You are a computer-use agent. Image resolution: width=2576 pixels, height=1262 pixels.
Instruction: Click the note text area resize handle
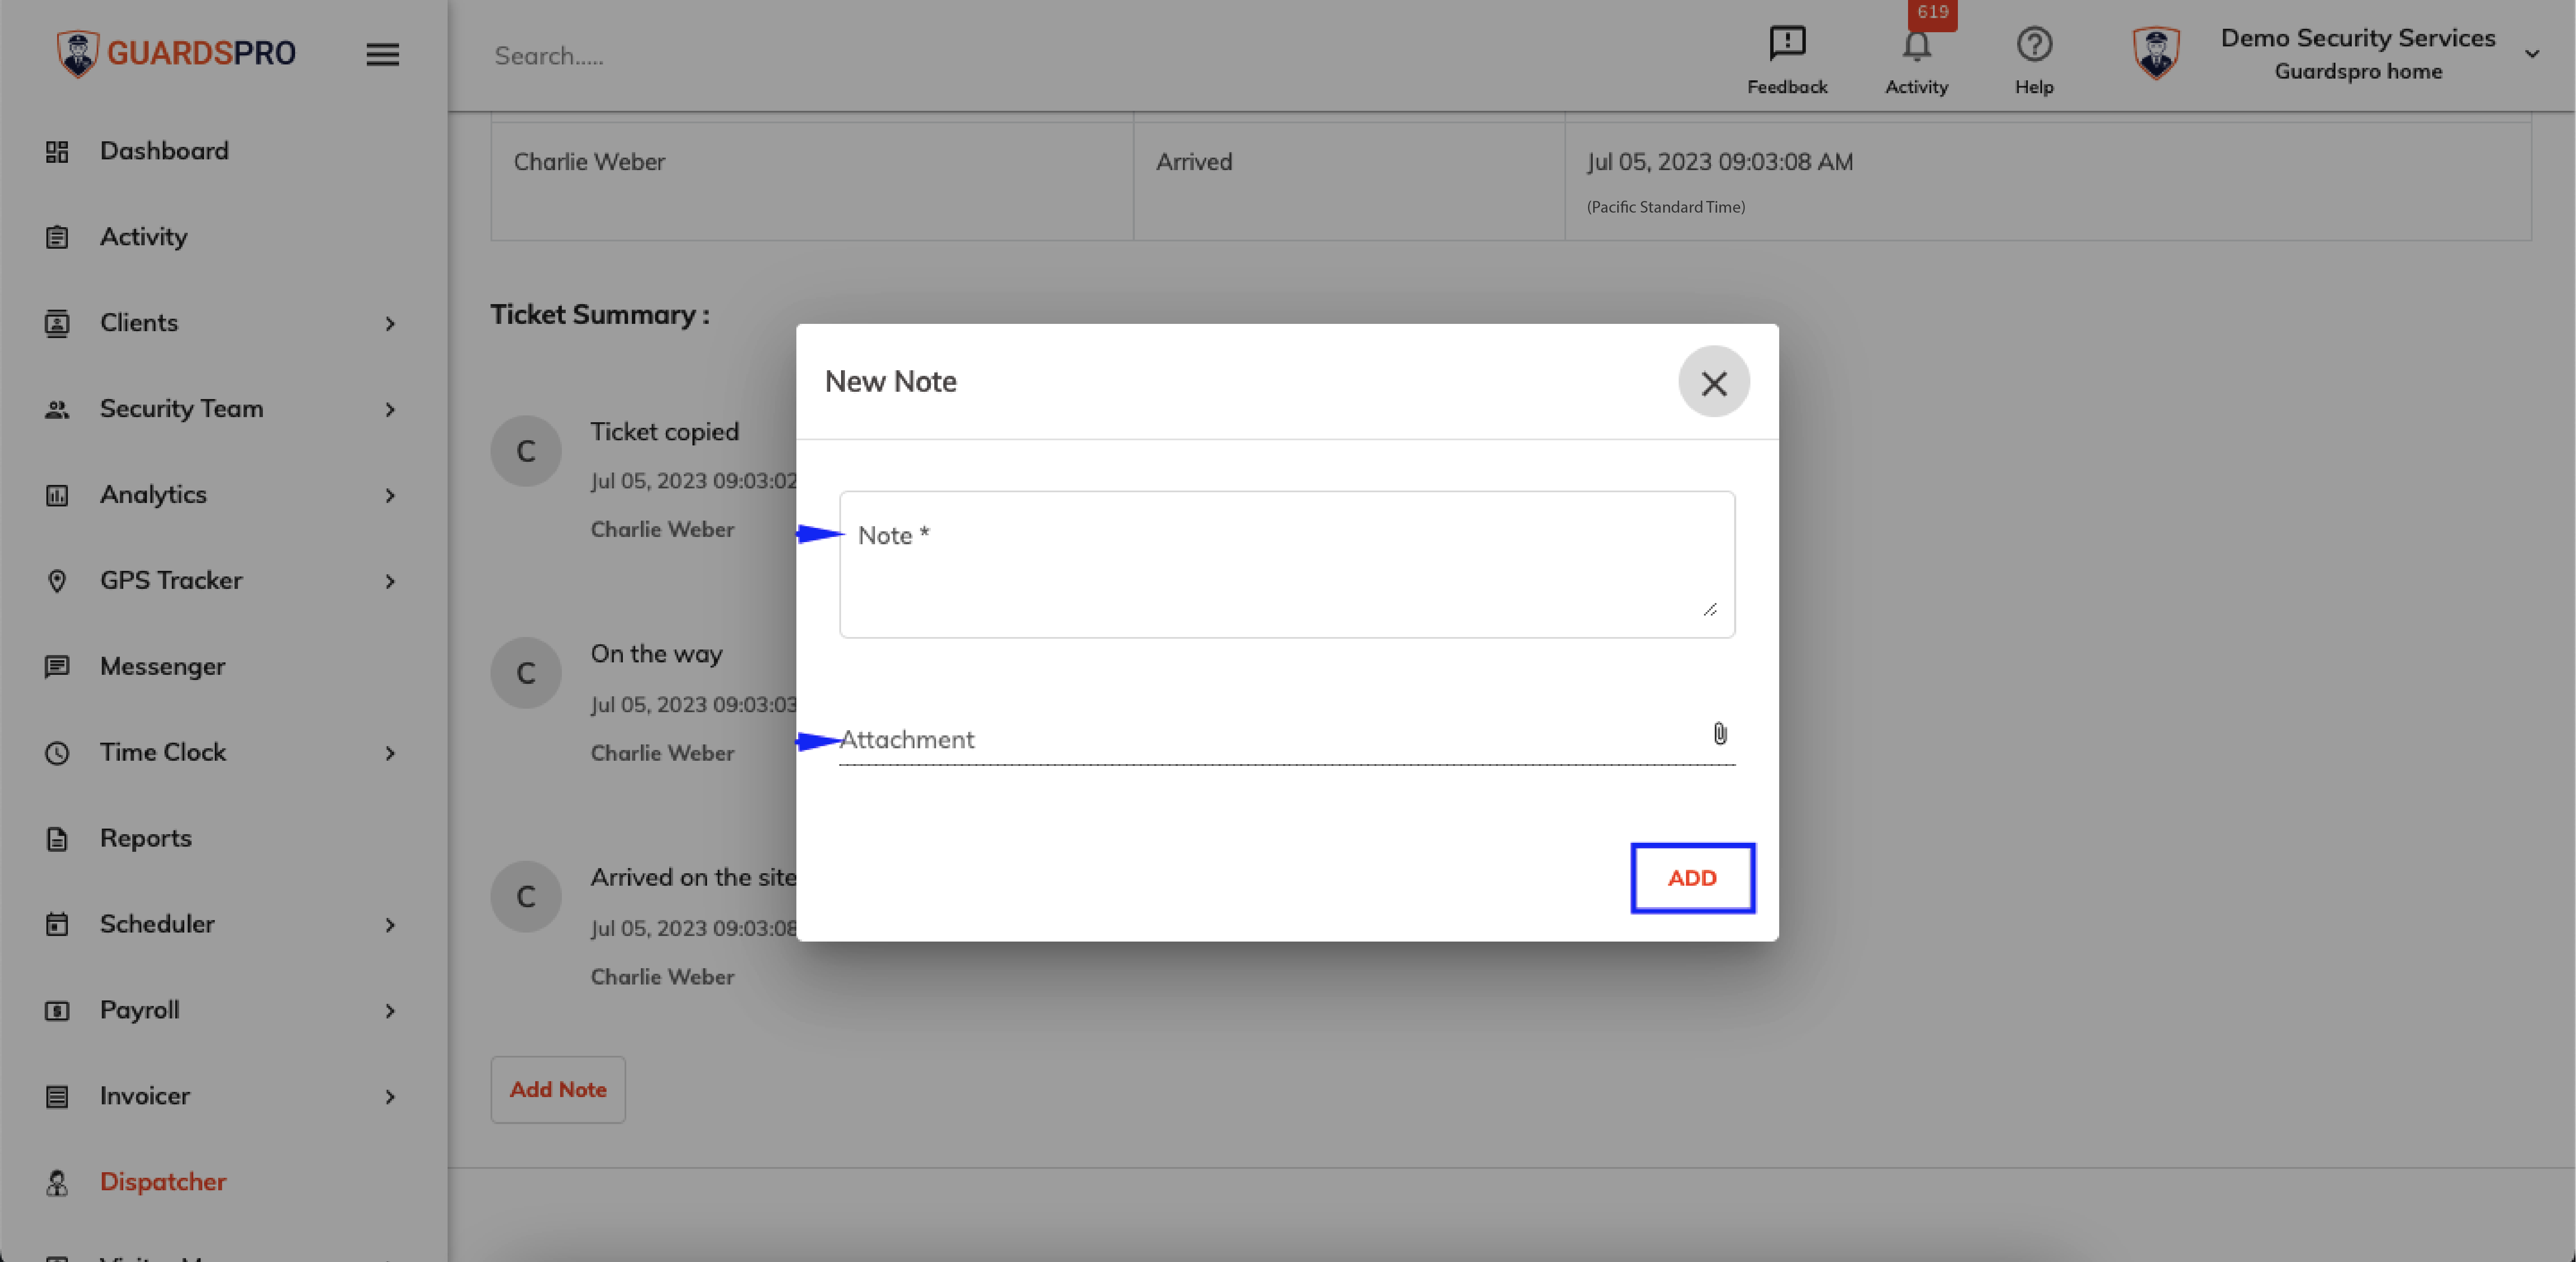pos(1710,609)
